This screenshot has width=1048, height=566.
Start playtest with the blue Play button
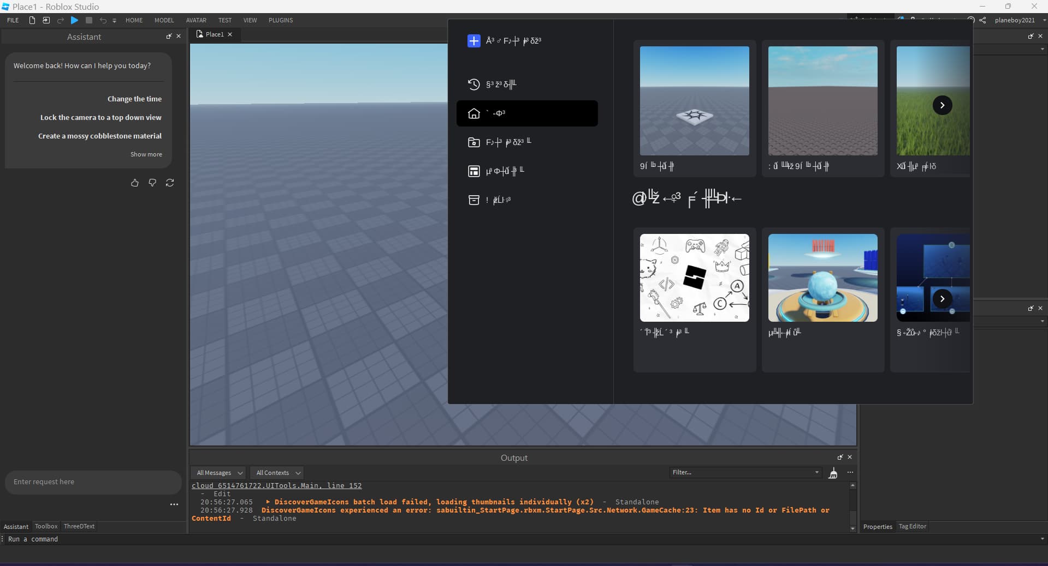(x=75, y=20)
